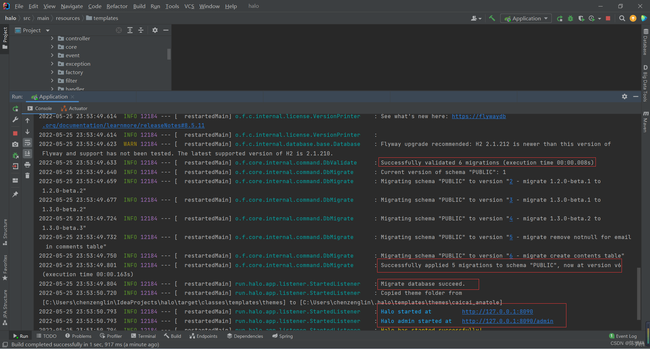Image resolution: width=650 pixels, height=349 pixels.
Task: Click the Build project hammer icon
Action: click(492, 18)
